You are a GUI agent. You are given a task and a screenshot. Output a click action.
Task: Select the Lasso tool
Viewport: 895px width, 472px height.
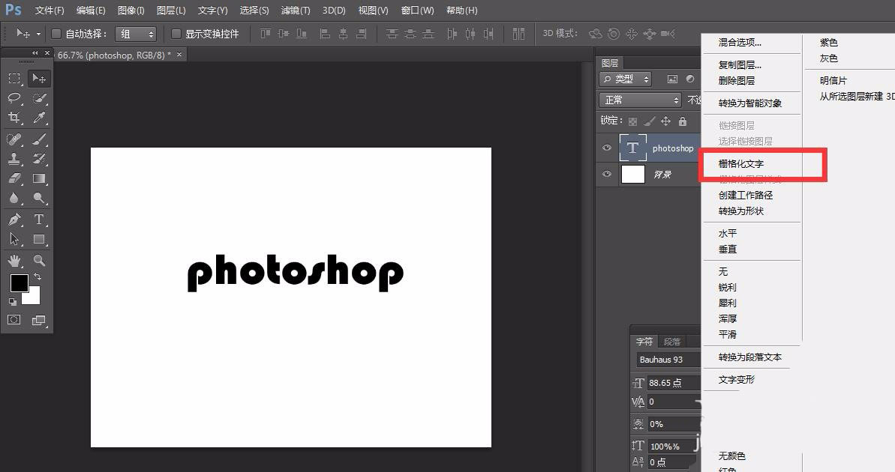pyautogui.click(x=15, y=98)
